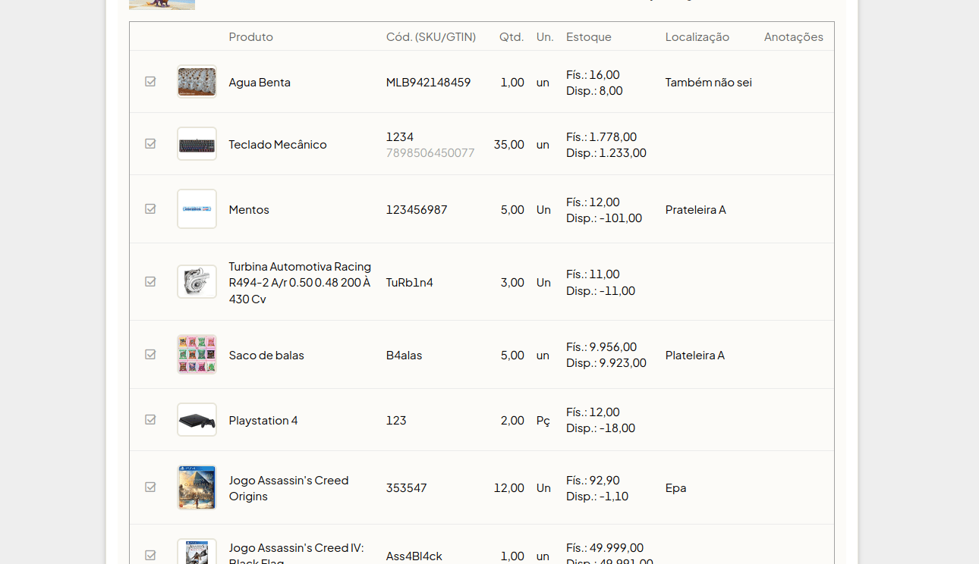Screen dimensions: 979x564
Task: Click Assassin's Creed IV Black Flag cover
Action: [197, 552]
